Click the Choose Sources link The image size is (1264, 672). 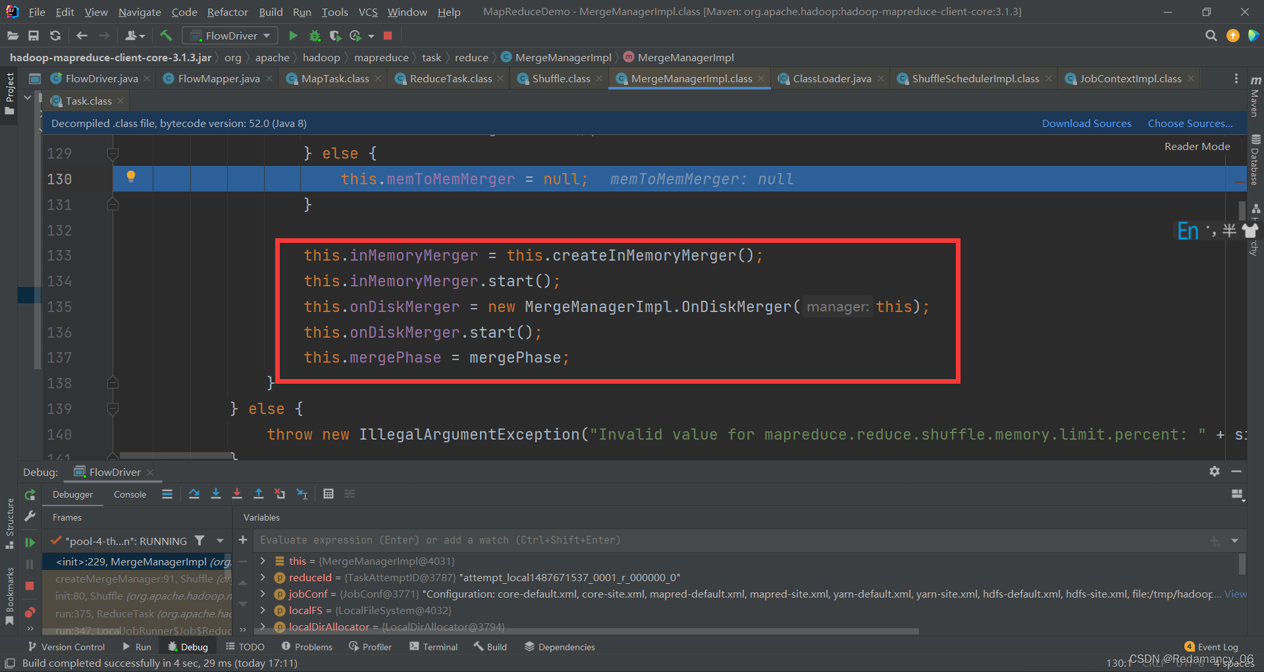(x=1190, y=123)
